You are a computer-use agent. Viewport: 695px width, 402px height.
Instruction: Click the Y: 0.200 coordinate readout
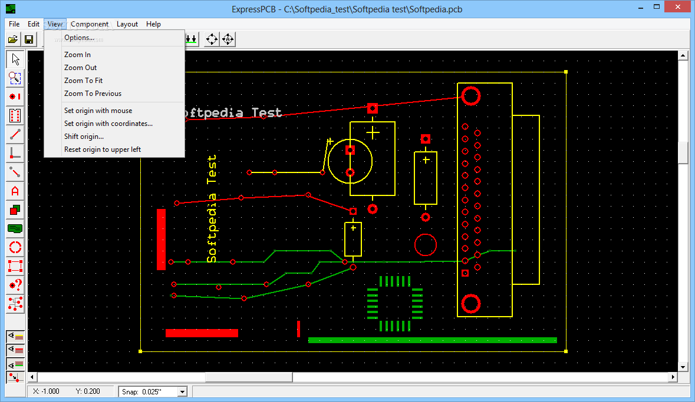click(x=88, y=391)
